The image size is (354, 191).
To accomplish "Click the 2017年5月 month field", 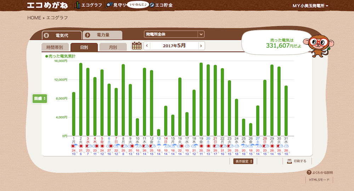I will tap(174, 46).
